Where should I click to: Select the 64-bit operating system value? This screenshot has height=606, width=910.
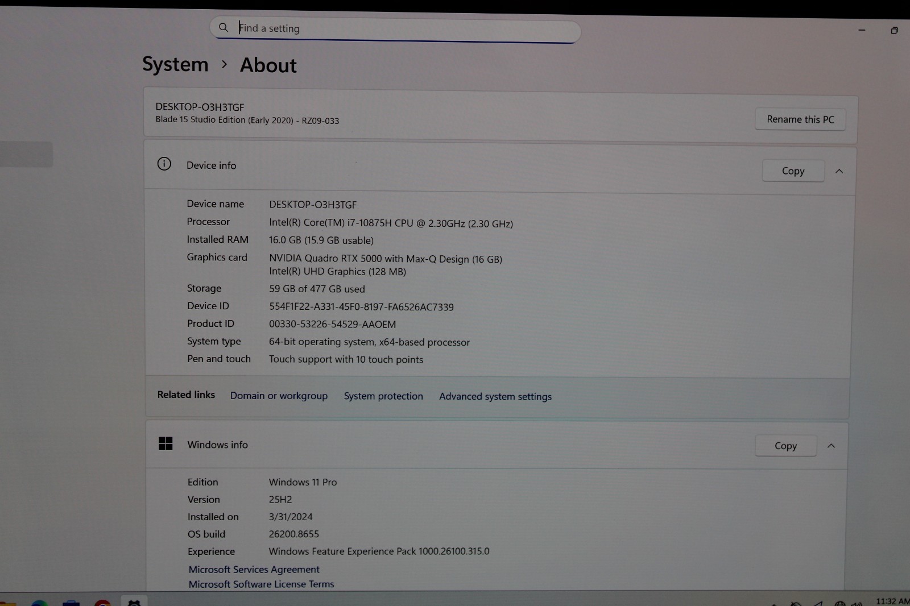click(369, 342)
